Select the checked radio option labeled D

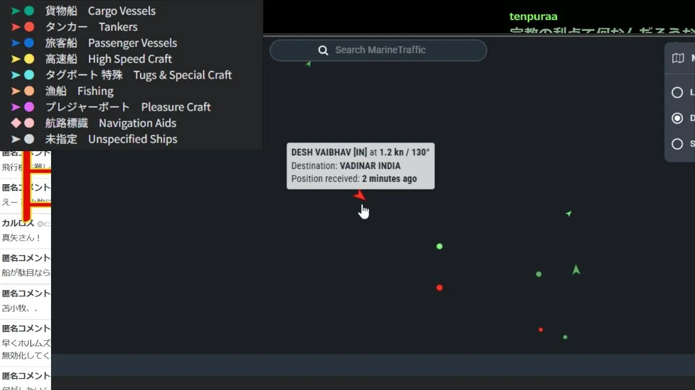pyautogui.click(x=677, y=118)
